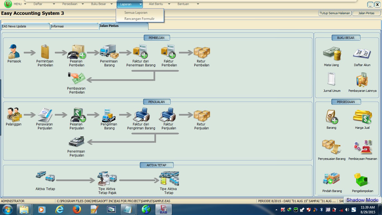This screenshot has width=382, height=215.
Task: Open Penerimaan Barang truck icon
Action: pos(109,52)
